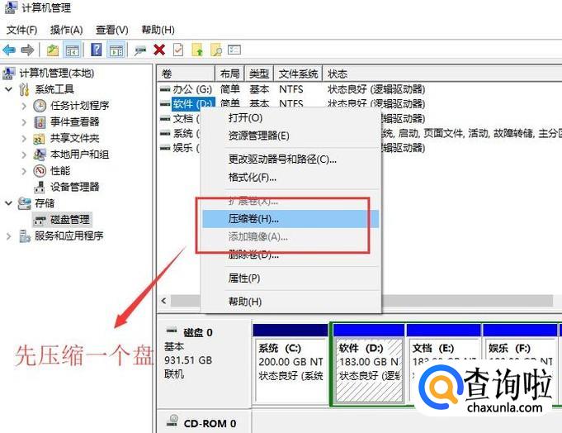Click the Local Users and Groups icon

[x=40, y=155]
